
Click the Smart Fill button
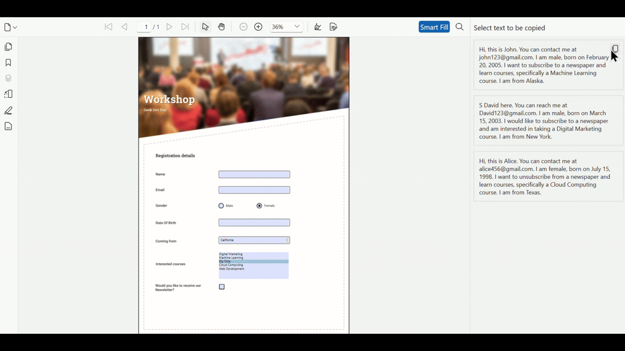coord(434,27)
